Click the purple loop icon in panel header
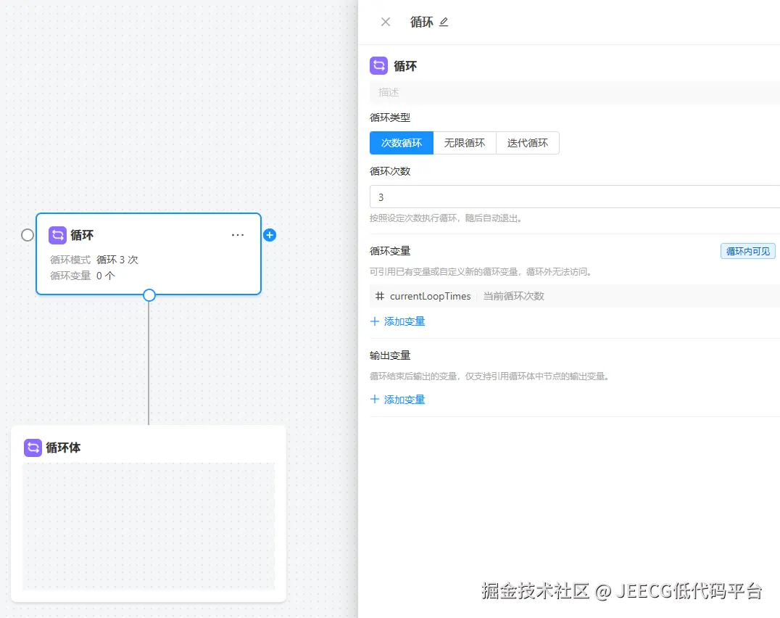 [x=378, y=65]
